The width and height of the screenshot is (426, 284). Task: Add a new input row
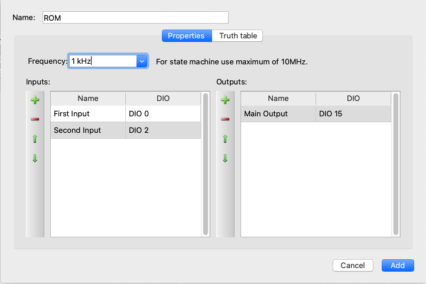pyautogui.click(x=35, y=100)
